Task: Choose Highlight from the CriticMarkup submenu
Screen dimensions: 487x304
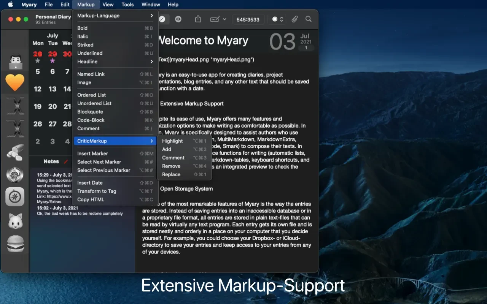Action: pyautogui.click(x=172, y=141)
